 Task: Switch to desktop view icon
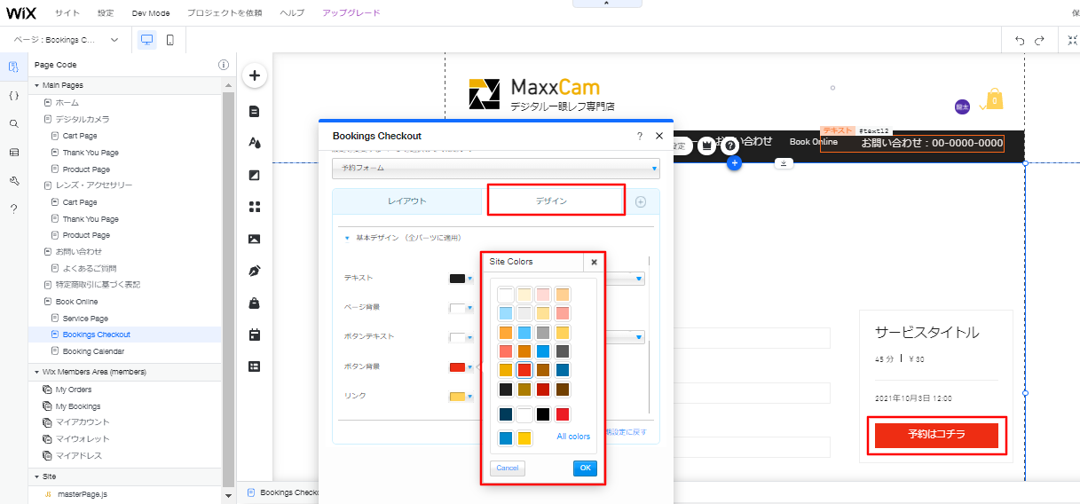click(146, 40)
